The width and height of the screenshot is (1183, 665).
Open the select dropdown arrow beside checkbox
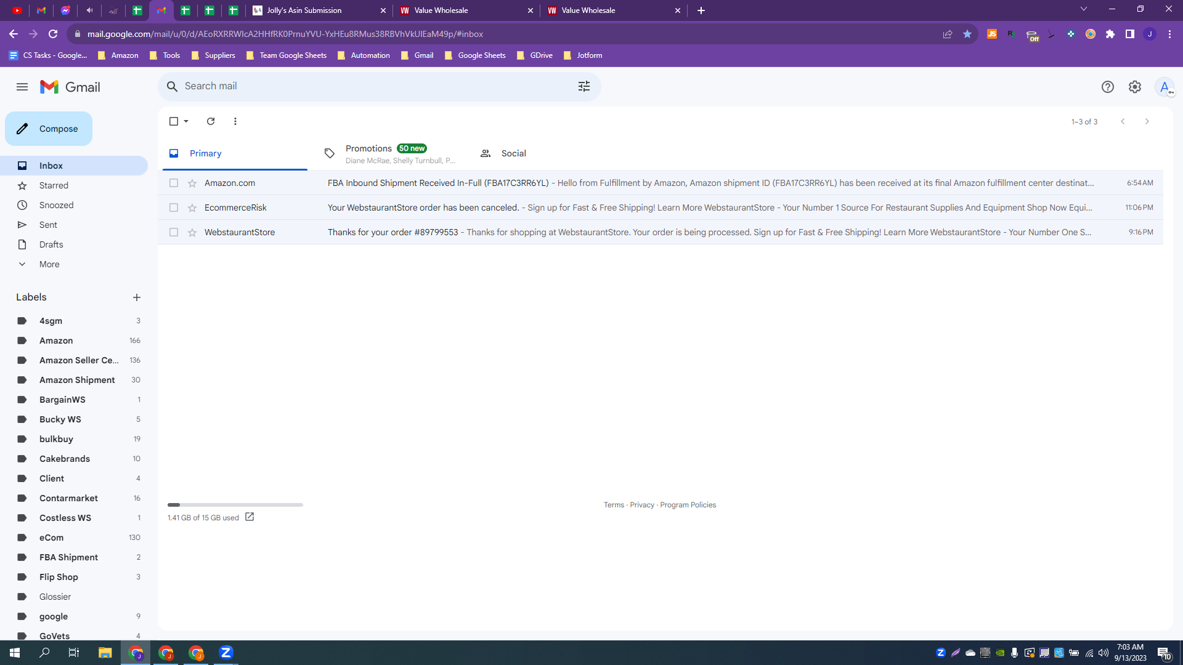click(x=186, y=121)
